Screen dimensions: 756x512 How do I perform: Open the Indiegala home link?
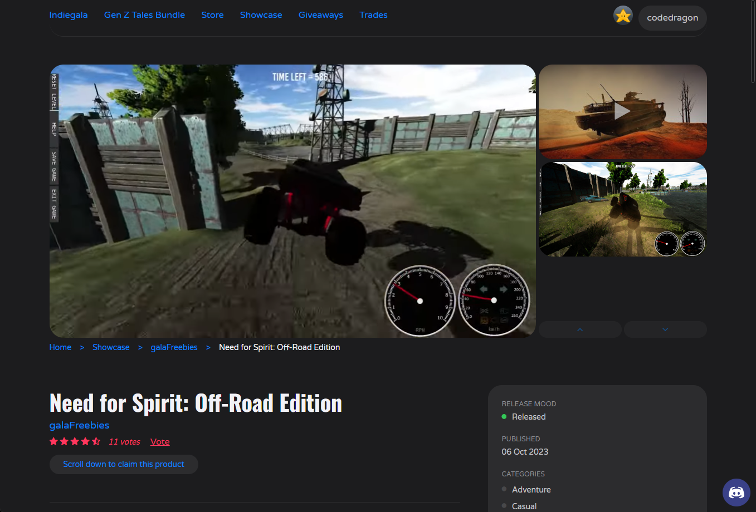(69, 15)
